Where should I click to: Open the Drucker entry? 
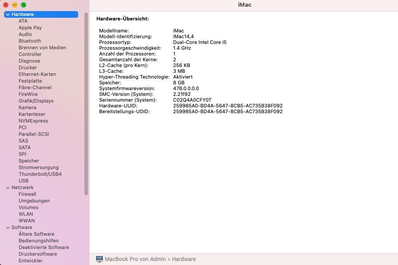pyautogui.click(x=28, y=67)
